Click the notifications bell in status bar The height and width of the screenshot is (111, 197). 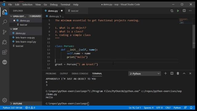191,108
